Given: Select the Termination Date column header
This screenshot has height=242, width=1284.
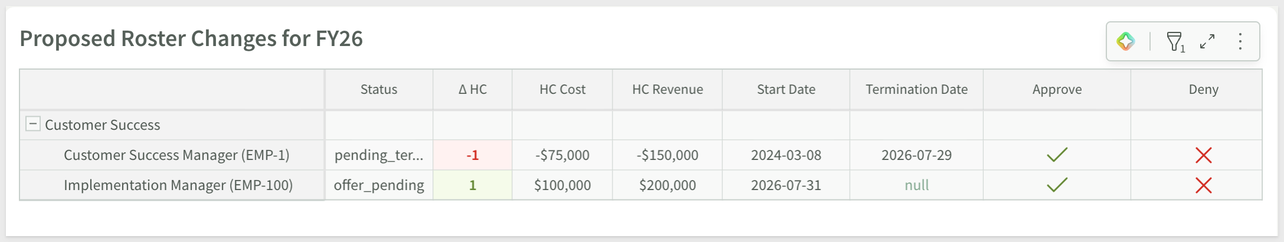Looking at the screenshot, I should [916, 90].
